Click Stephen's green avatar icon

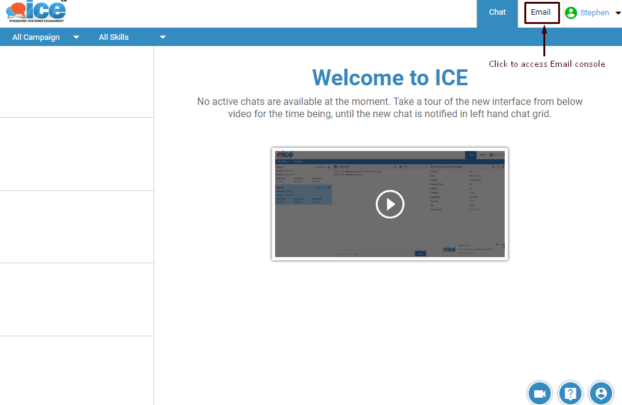pyautogui.click(x=572, y=12)
